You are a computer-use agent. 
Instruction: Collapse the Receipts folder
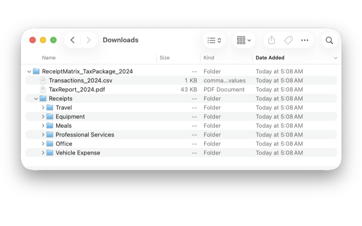coord(36,99)
